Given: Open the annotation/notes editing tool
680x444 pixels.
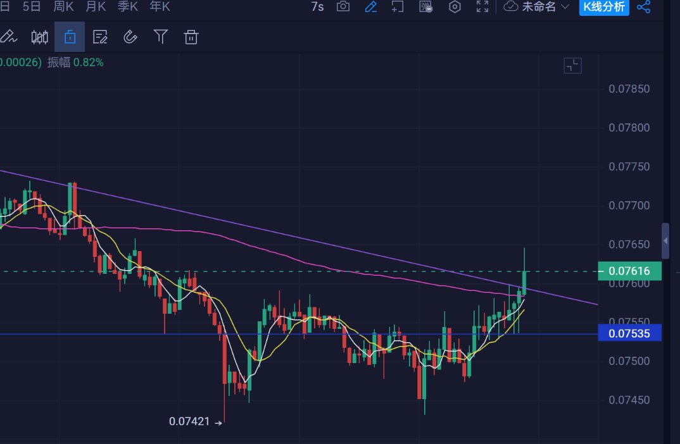Looking at the screenshot, I should tap(100, 37).
